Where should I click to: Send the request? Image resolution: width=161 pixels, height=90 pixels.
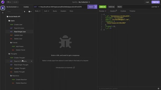click(91, 7)
